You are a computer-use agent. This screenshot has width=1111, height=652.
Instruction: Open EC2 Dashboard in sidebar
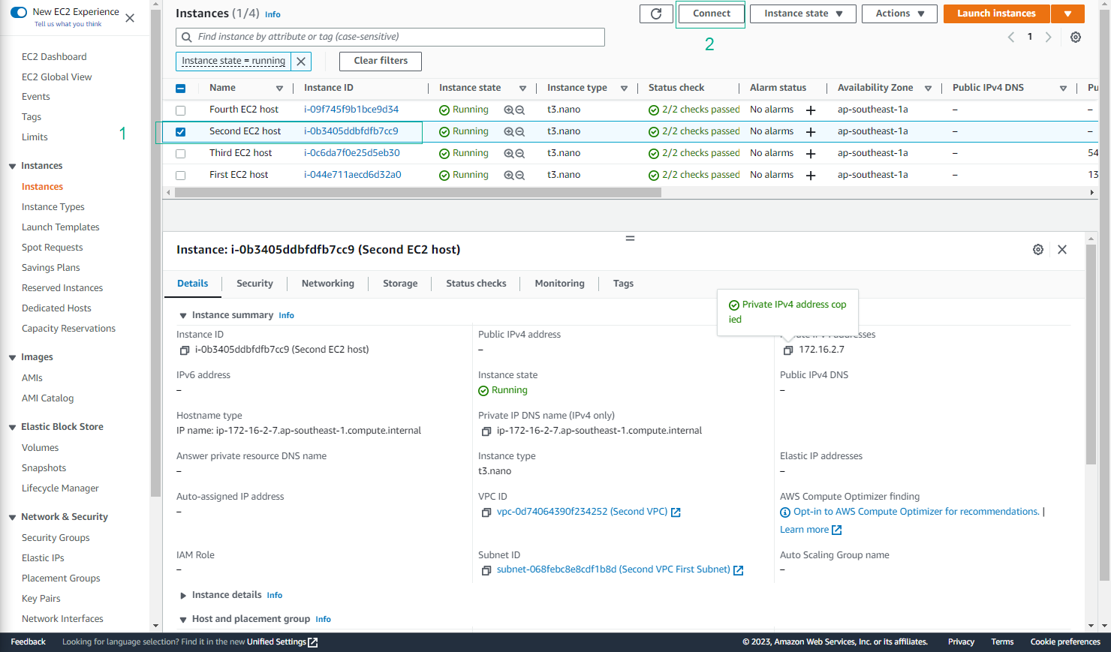pyautogui.click(x=54, y=57)
